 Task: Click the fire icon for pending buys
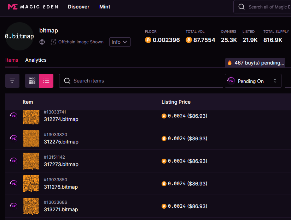229,63
